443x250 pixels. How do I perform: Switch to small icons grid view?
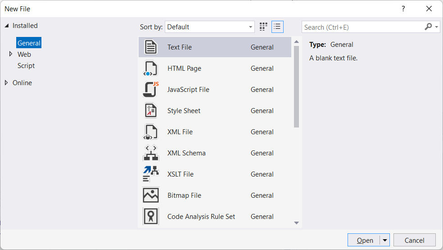[263, 27]
